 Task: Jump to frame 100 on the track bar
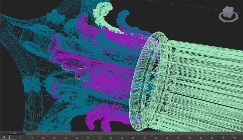pos(234,137)
